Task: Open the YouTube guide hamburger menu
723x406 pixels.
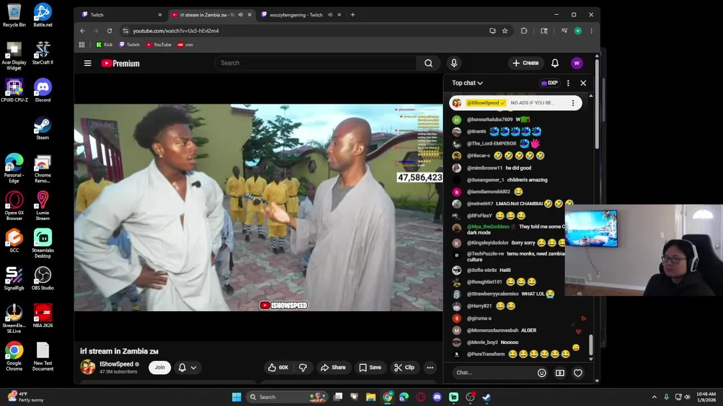Action: 88,63
